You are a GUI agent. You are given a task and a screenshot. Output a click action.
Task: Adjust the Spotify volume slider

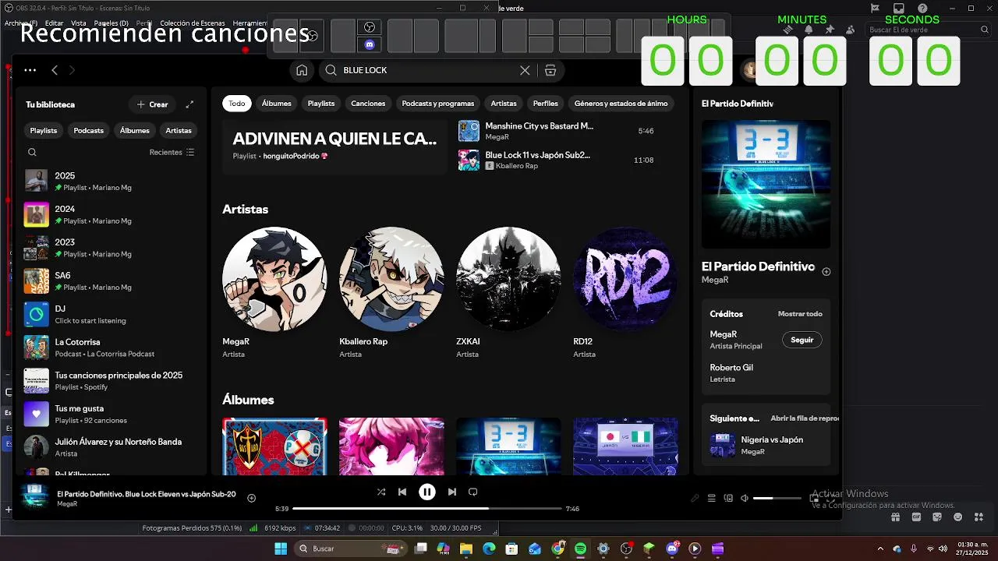pyautogui.click(x=777, y=498)
